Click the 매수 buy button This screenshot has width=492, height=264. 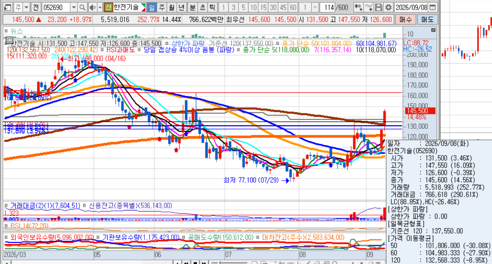coord(405,19)
